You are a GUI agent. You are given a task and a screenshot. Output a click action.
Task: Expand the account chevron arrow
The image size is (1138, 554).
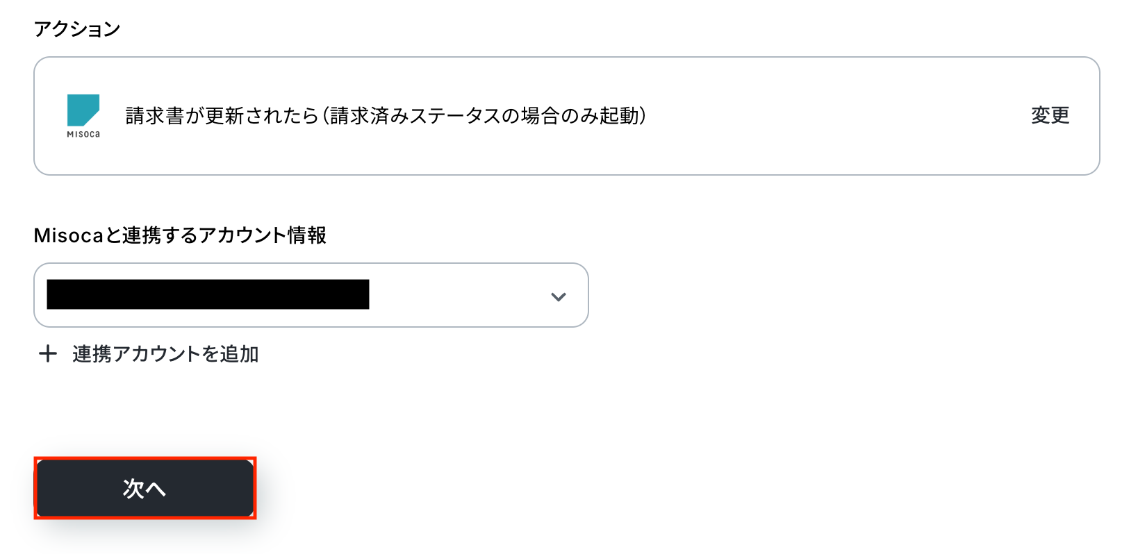pyautogui.click(x=559, y=296)
